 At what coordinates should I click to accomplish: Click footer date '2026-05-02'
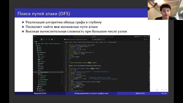pos(140,93)
